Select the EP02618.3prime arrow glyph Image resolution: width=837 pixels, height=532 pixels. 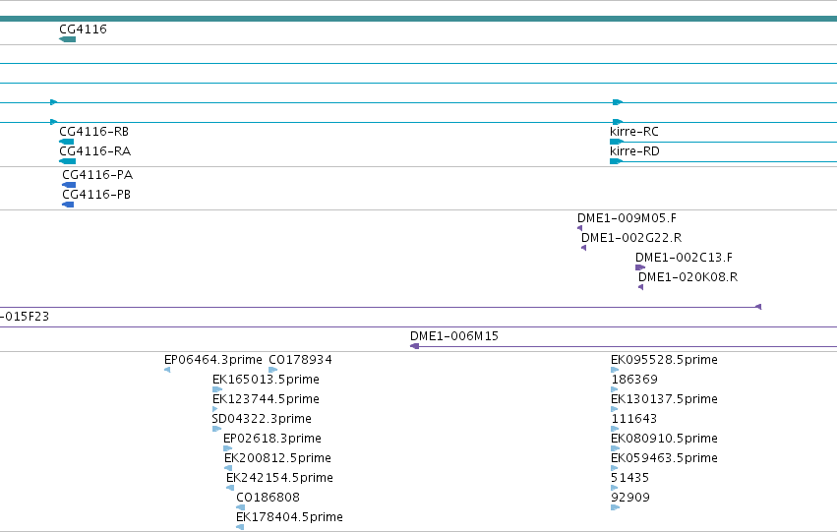pyautogui.click(x=227, y=448)
